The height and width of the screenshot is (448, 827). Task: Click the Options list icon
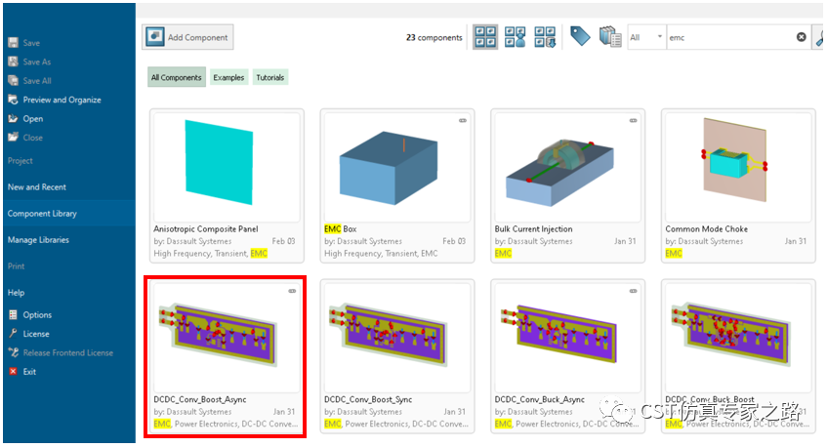(x=14, y=314)
